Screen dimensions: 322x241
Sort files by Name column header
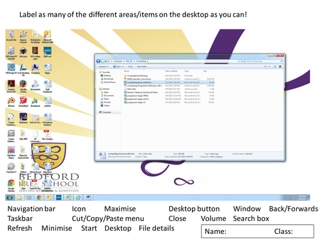pos(126,71)
